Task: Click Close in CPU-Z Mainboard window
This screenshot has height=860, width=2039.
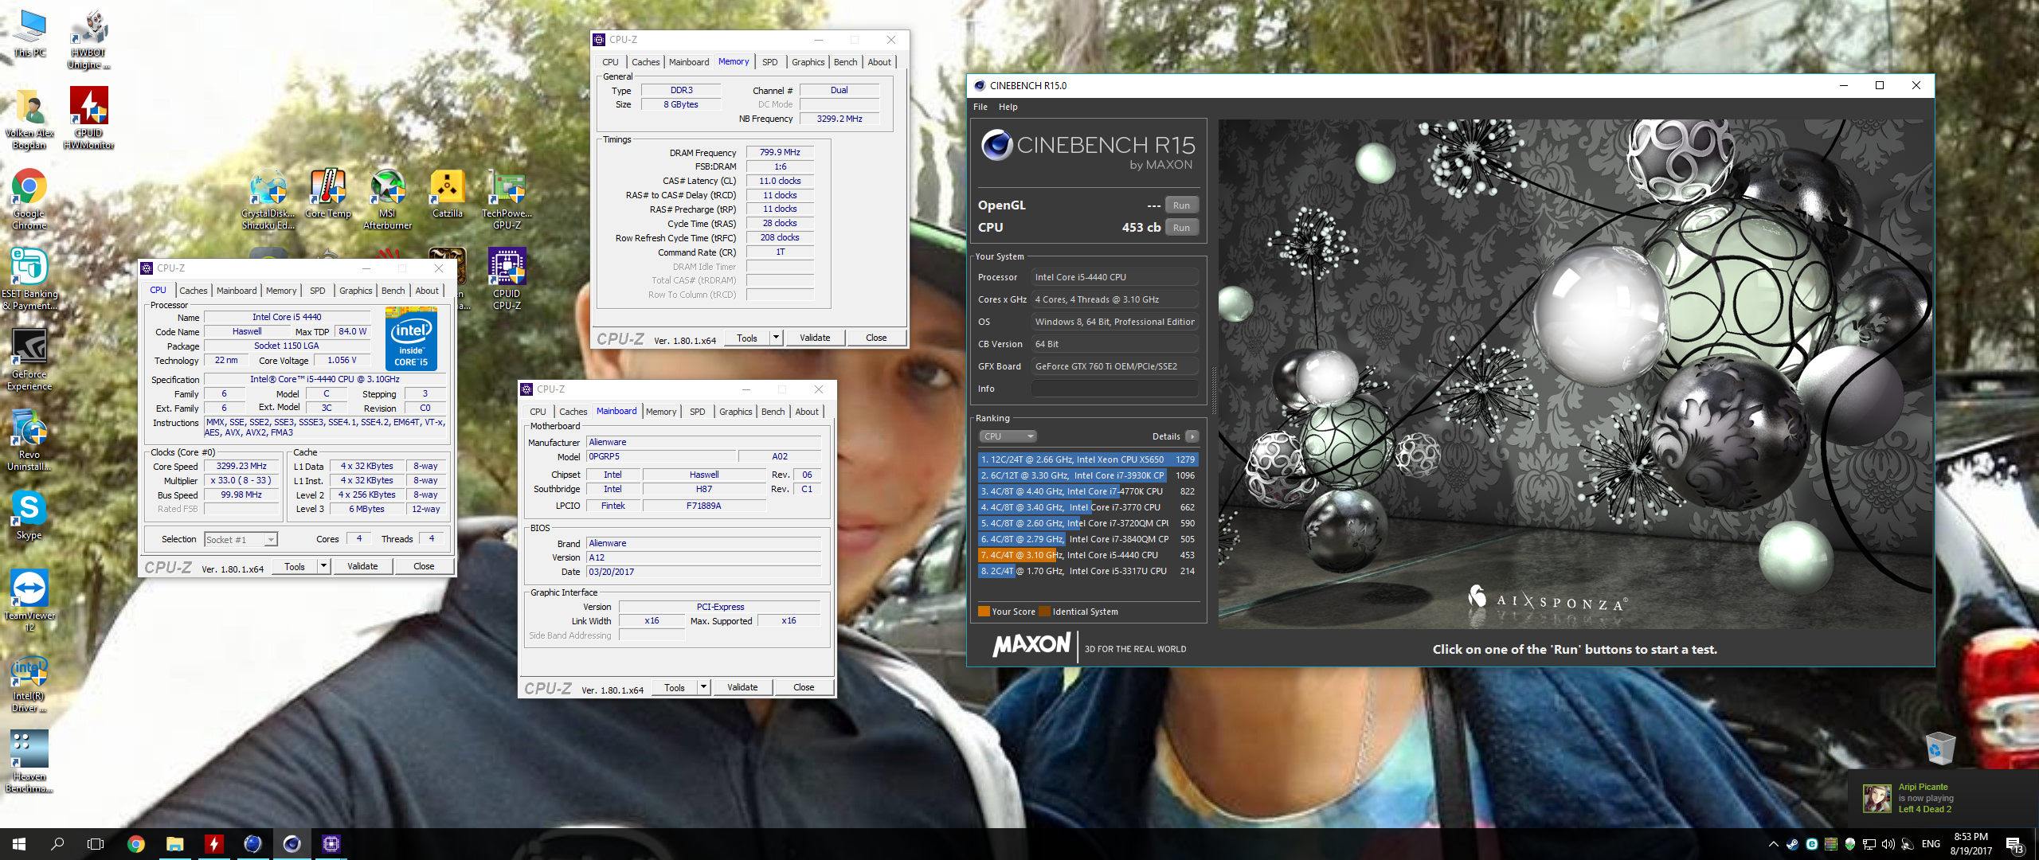Action: pos(804,687)
